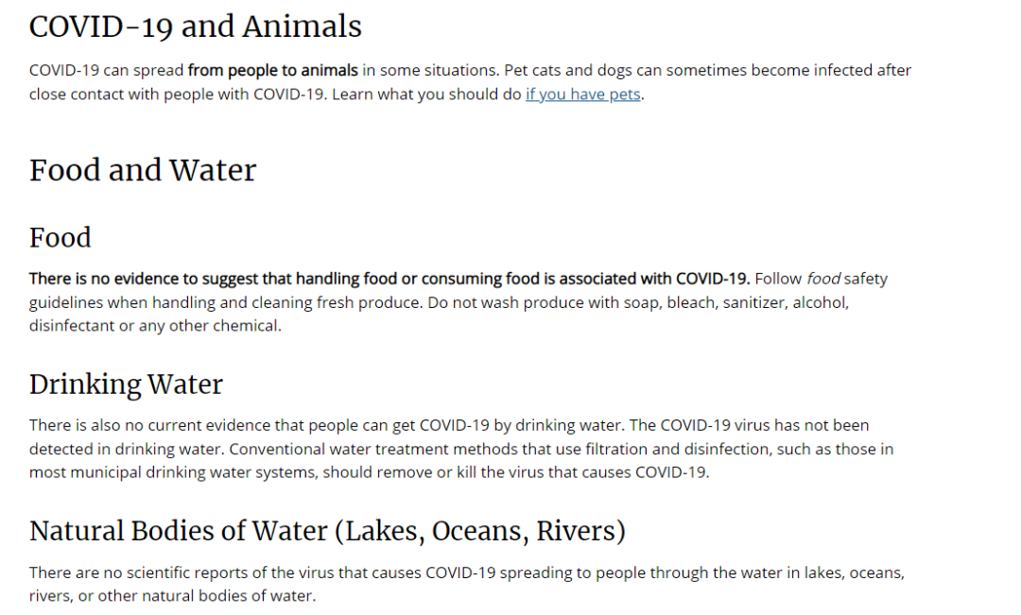Click the bold 'from people to animals' text
The height and width of the screenshot is (615, 1021).
(x=273, y=70)
